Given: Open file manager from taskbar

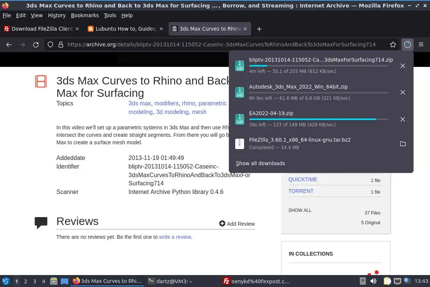Looking at the screenshot, I should (54, 281).
